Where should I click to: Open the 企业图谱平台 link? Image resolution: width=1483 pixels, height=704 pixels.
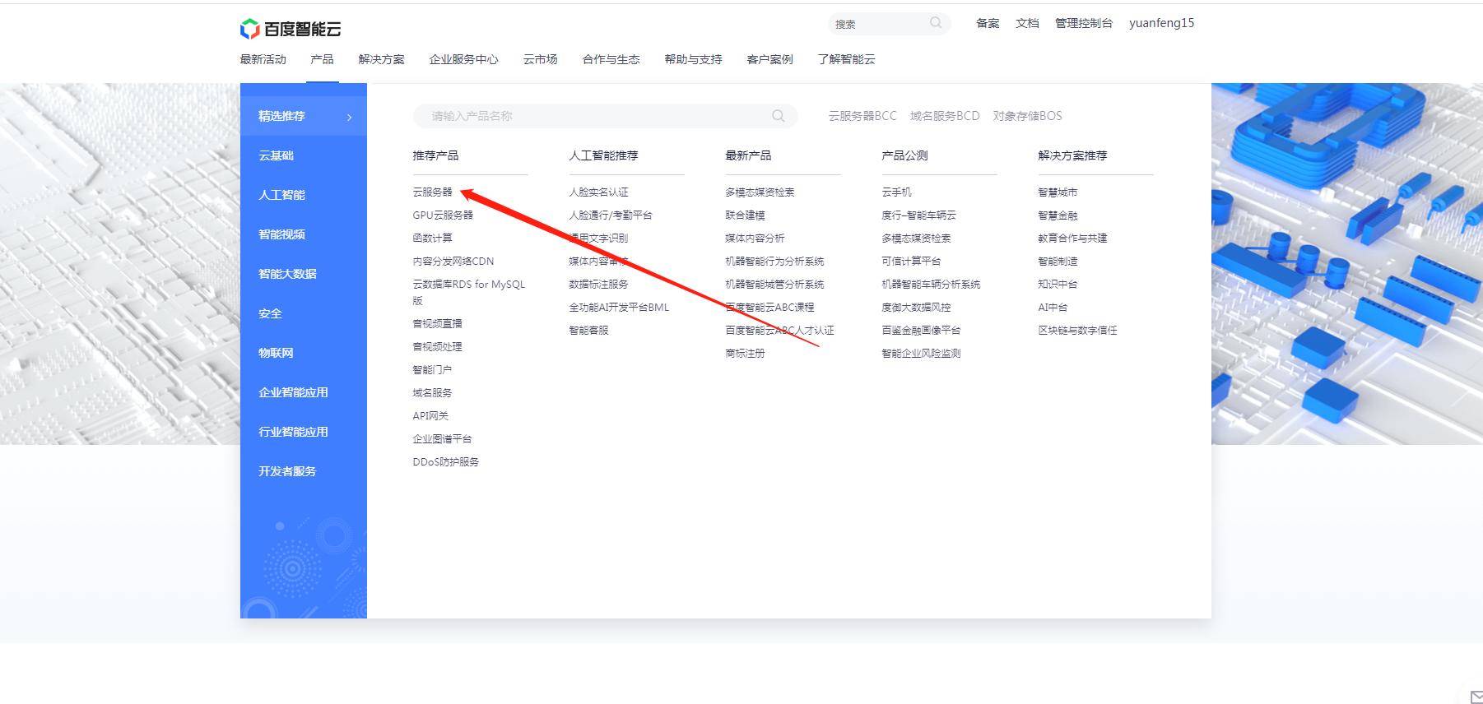pyautogui.click(x=442, y=438)
